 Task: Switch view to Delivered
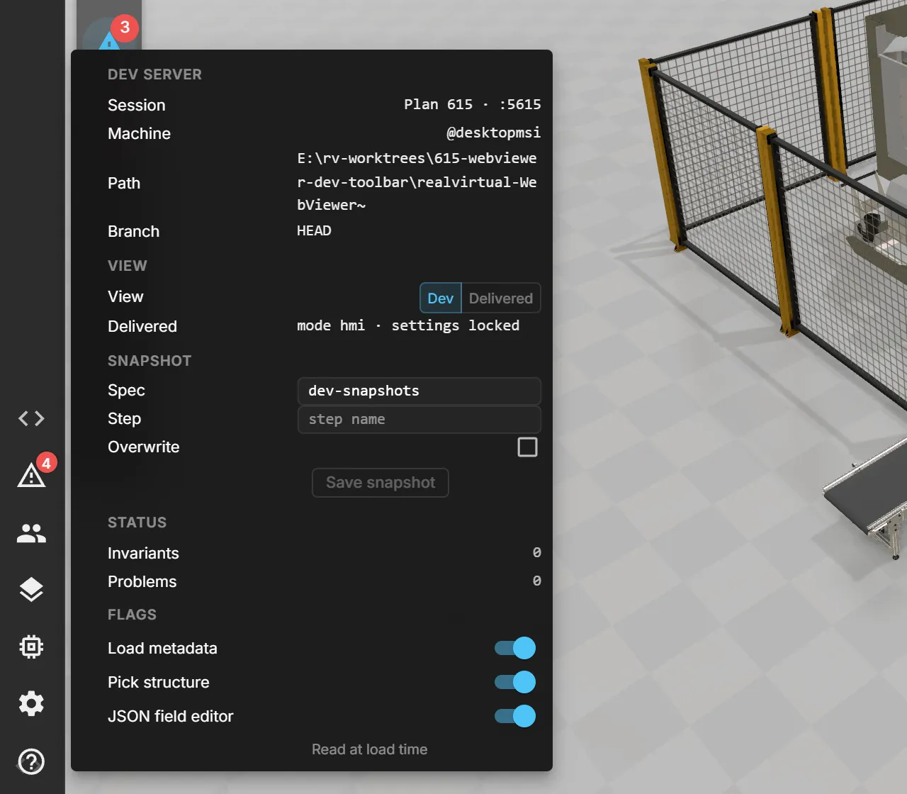click(x=501, y=298)
